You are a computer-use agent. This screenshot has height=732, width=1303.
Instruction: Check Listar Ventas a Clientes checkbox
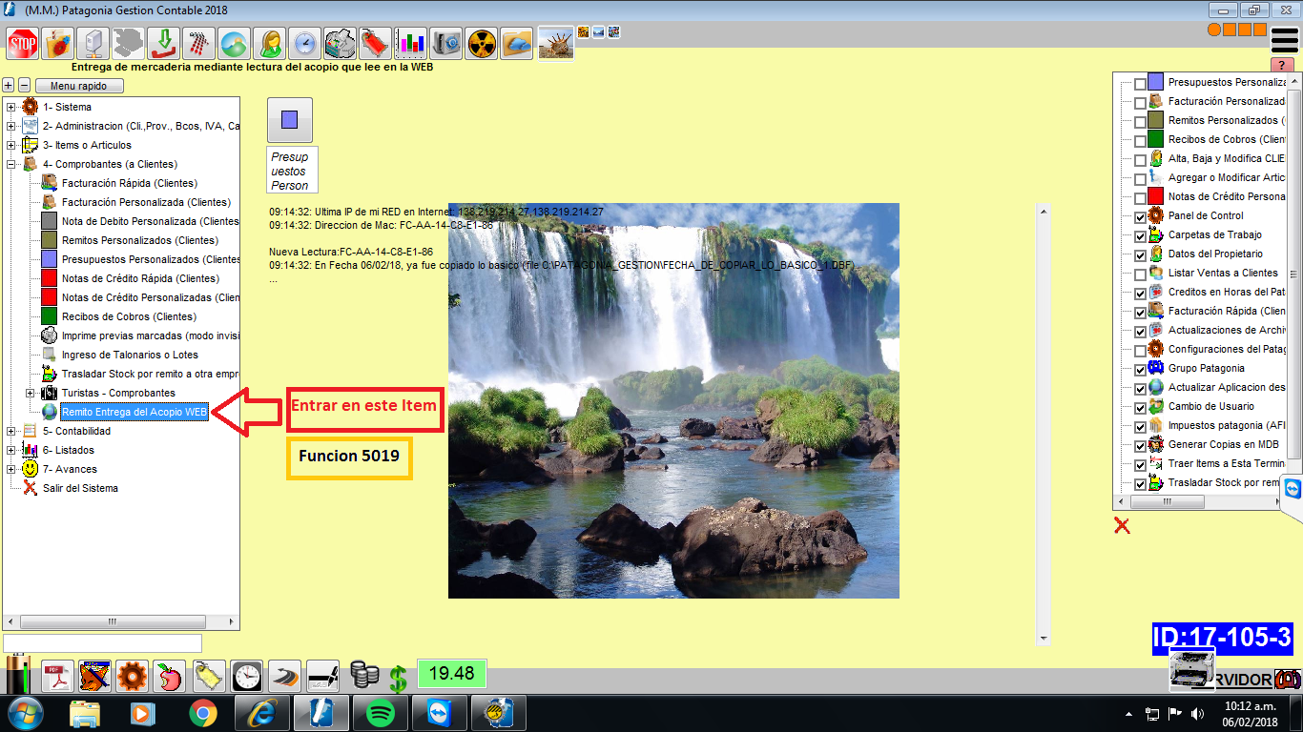pos(1141,274)
